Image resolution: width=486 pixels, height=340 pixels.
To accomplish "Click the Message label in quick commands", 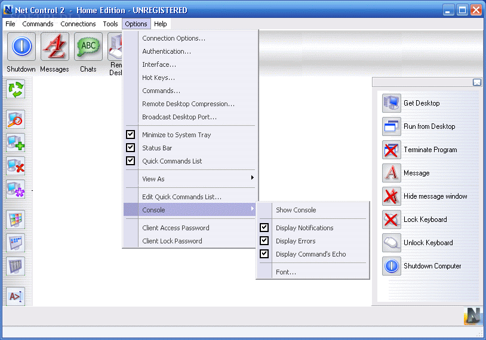I will point(417,173).
